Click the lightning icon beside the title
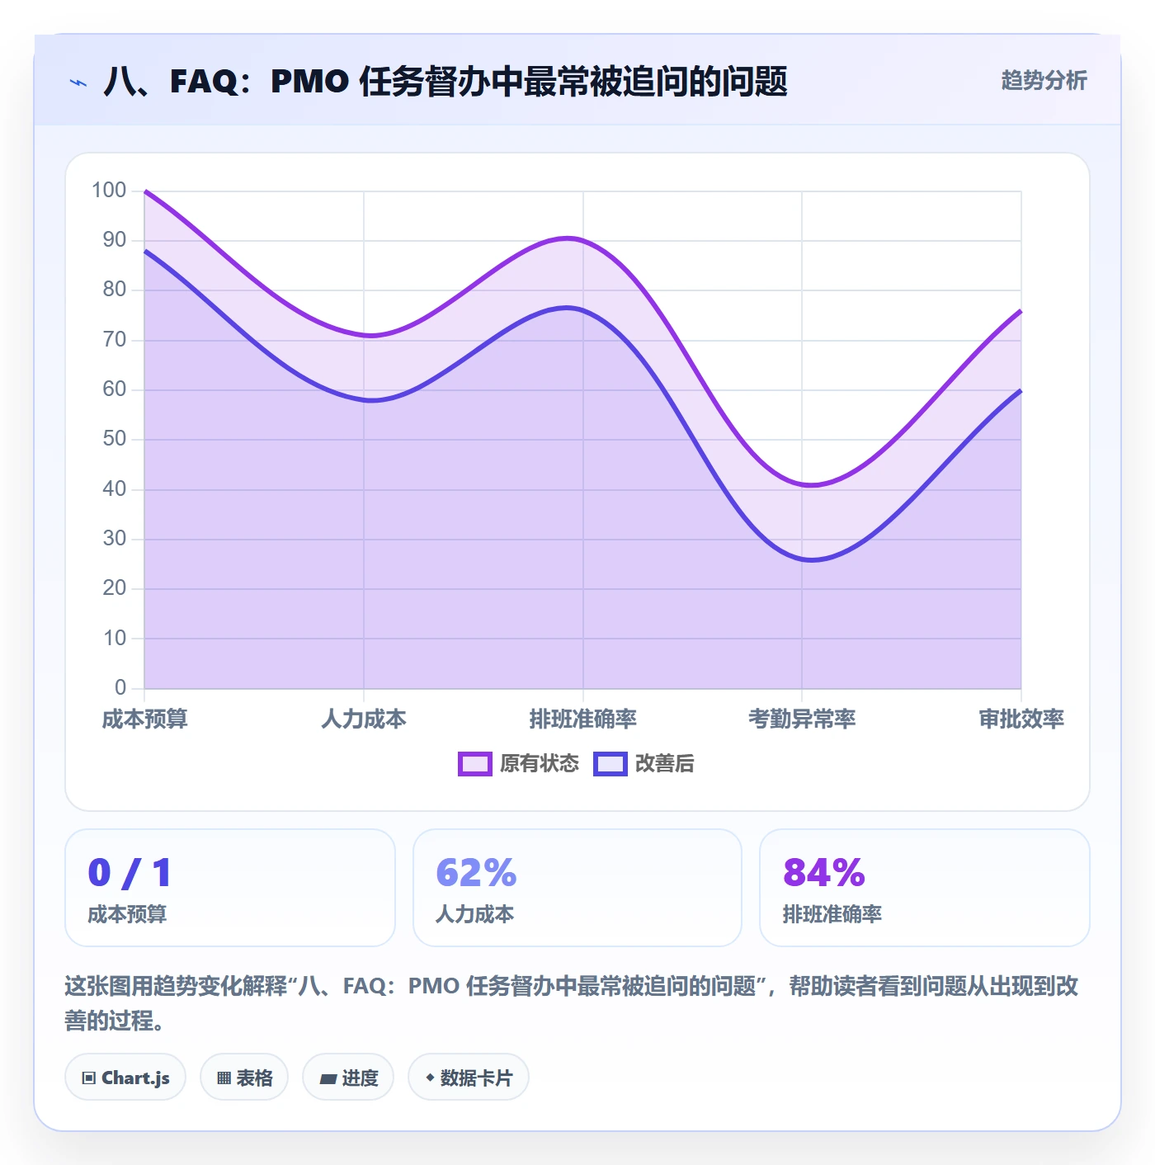 [78, 83]
